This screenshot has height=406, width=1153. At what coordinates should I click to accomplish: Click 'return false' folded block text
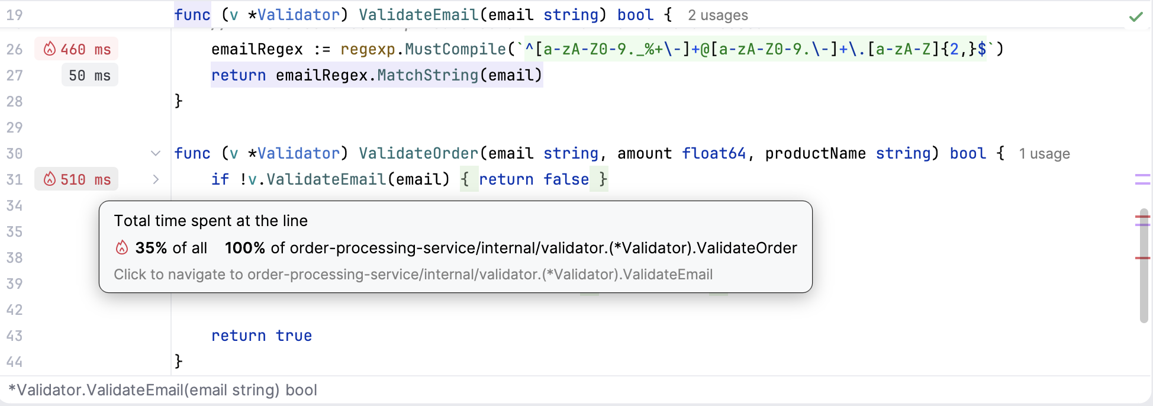pos(534,179)
